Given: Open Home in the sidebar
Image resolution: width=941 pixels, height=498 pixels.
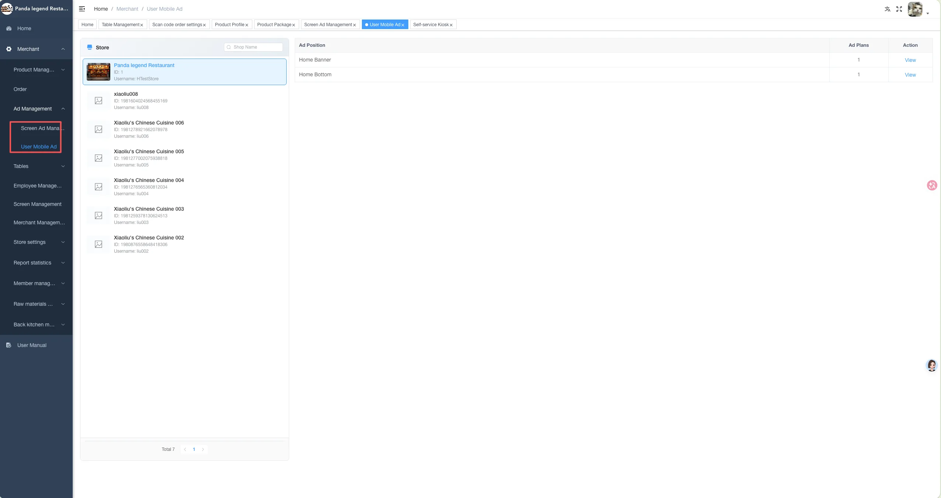Looking at the screenshot, I should tap(36, 28).
